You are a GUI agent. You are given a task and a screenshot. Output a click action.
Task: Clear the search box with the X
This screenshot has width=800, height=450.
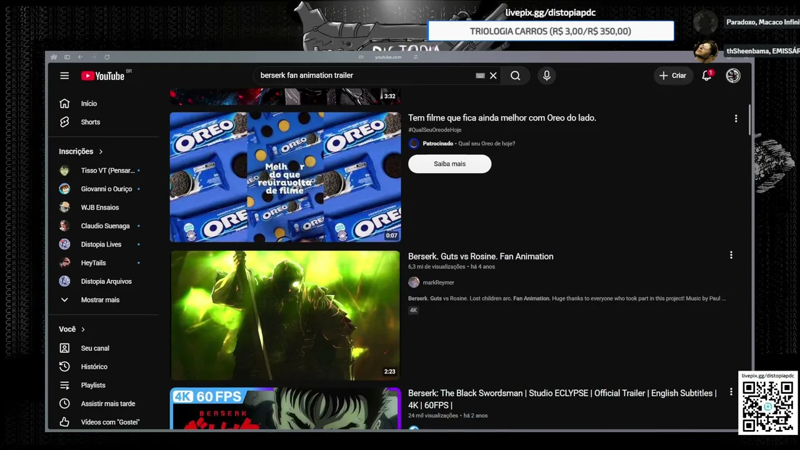click(493, 76)
